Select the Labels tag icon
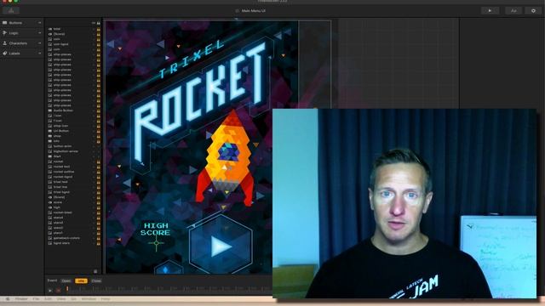This screenshot has width=545, height=306. (5, 54)
